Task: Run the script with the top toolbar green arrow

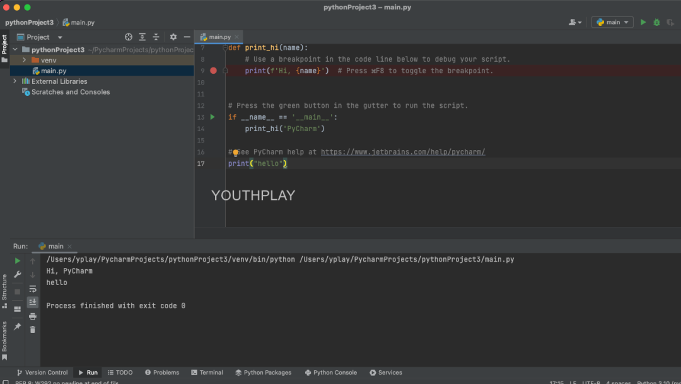Action: 643,22
